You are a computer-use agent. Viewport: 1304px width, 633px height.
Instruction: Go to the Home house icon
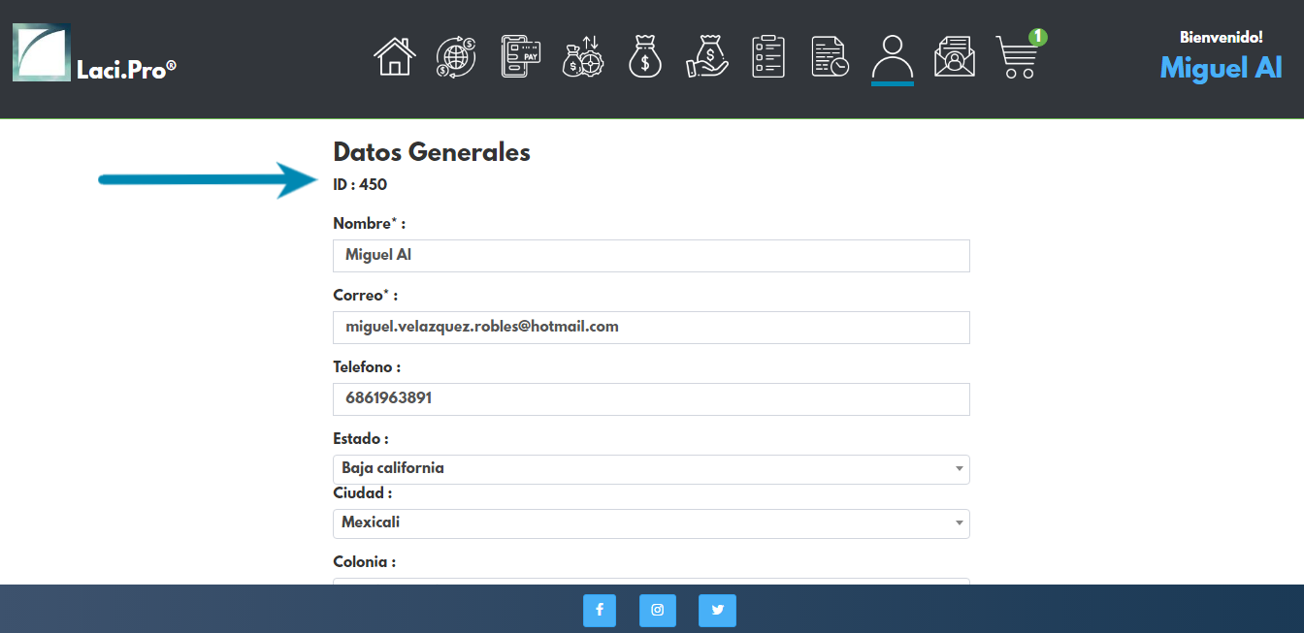(395, 57)
